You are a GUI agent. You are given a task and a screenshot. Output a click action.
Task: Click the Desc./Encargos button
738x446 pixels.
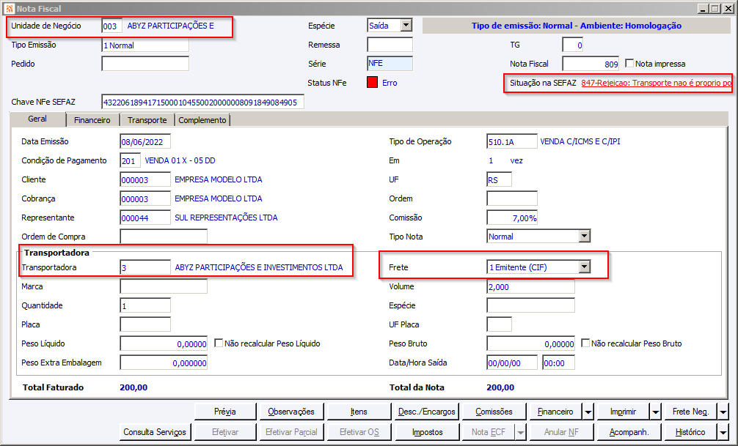click(x=426, y=412)
